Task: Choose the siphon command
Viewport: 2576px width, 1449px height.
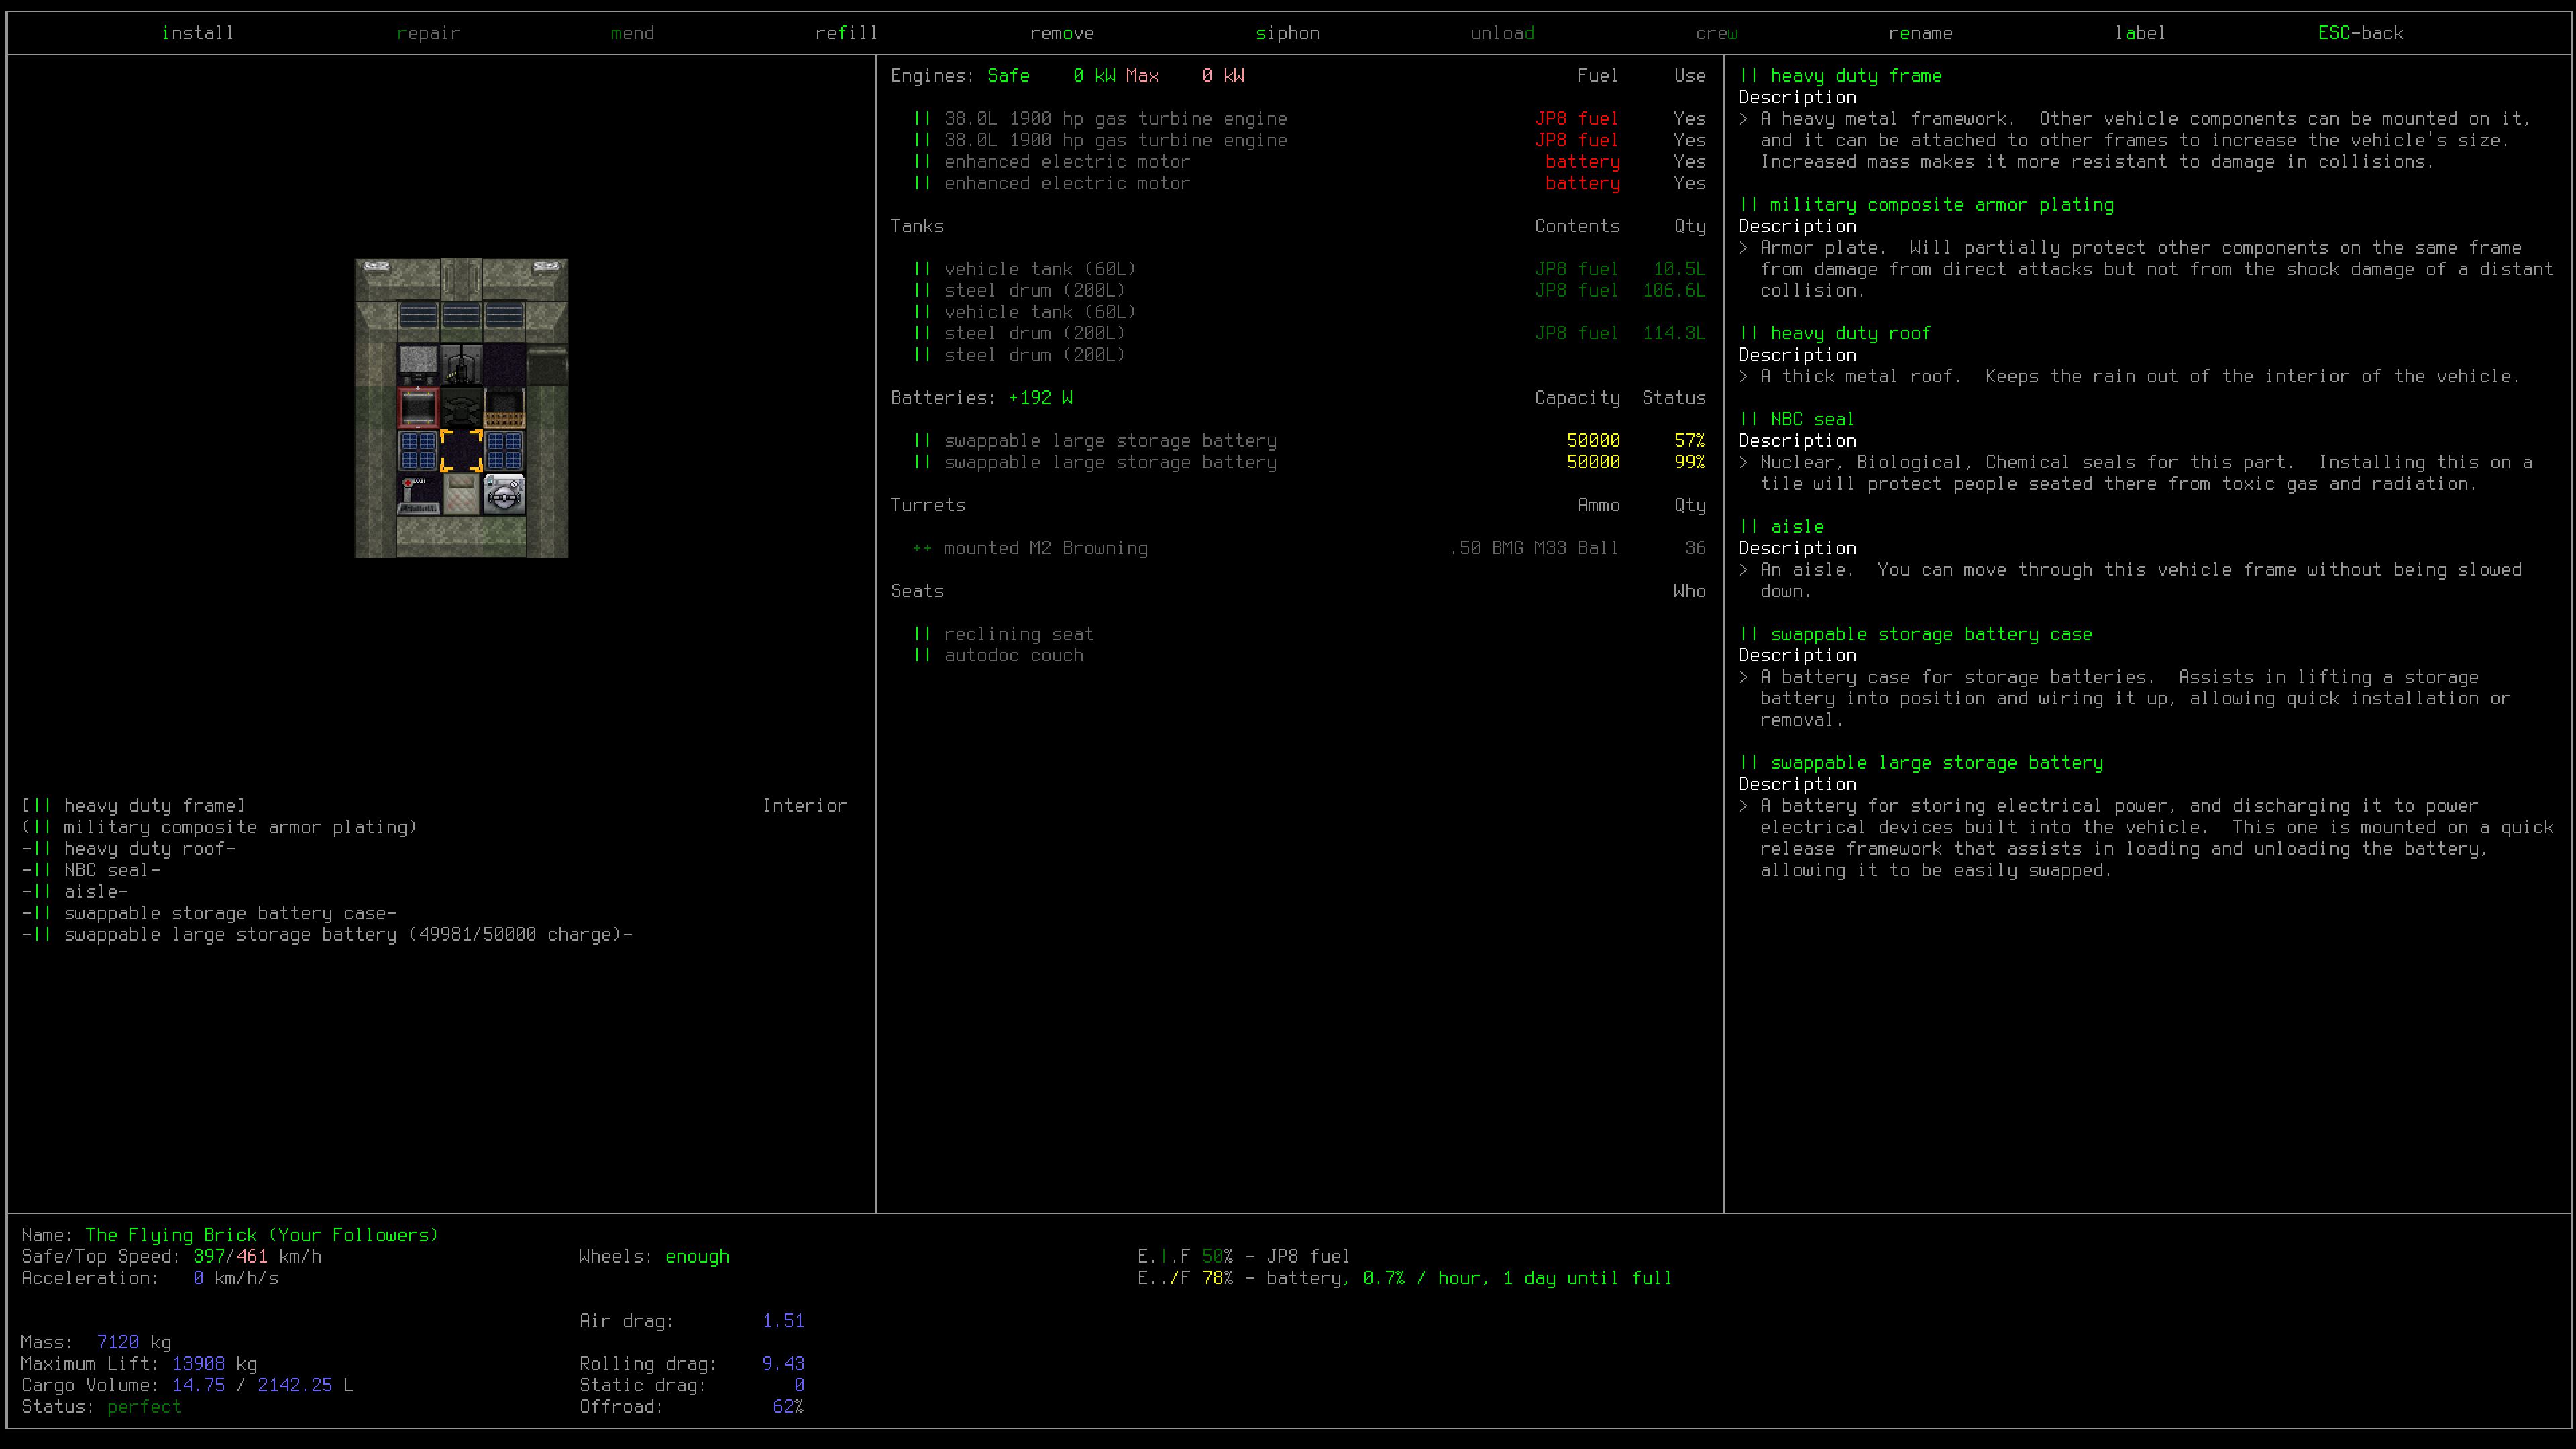Action: (x=1288, y=33)
